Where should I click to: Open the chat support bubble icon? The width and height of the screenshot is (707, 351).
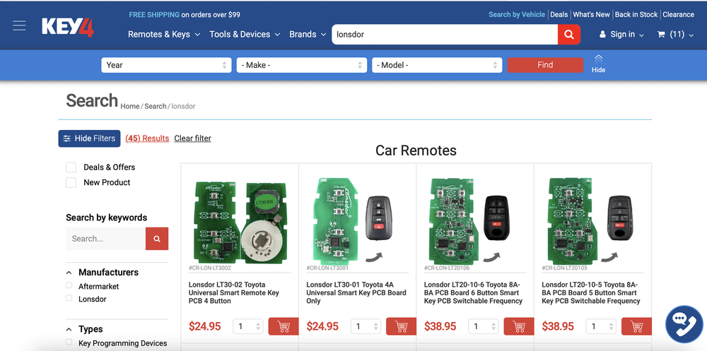[684, 324]
